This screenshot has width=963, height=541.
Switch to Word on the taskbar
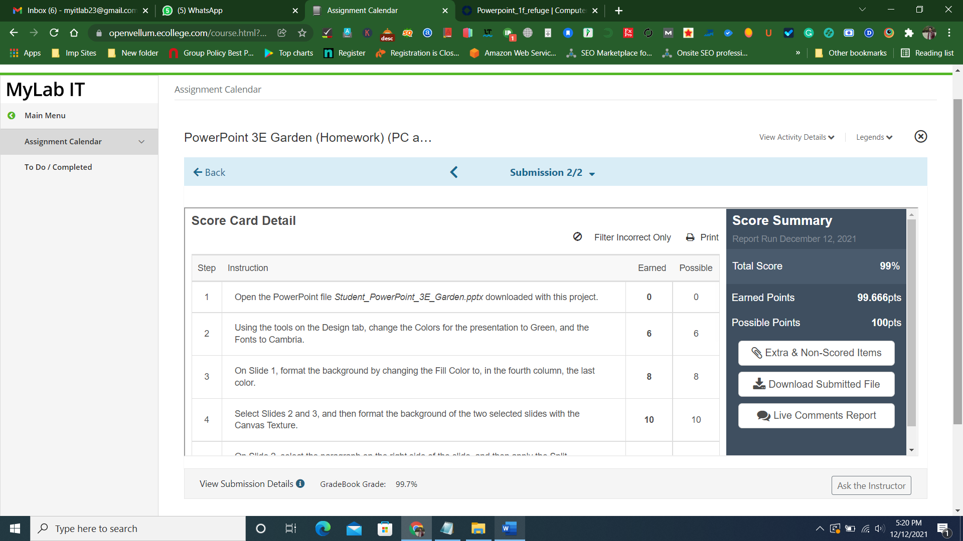509,528
